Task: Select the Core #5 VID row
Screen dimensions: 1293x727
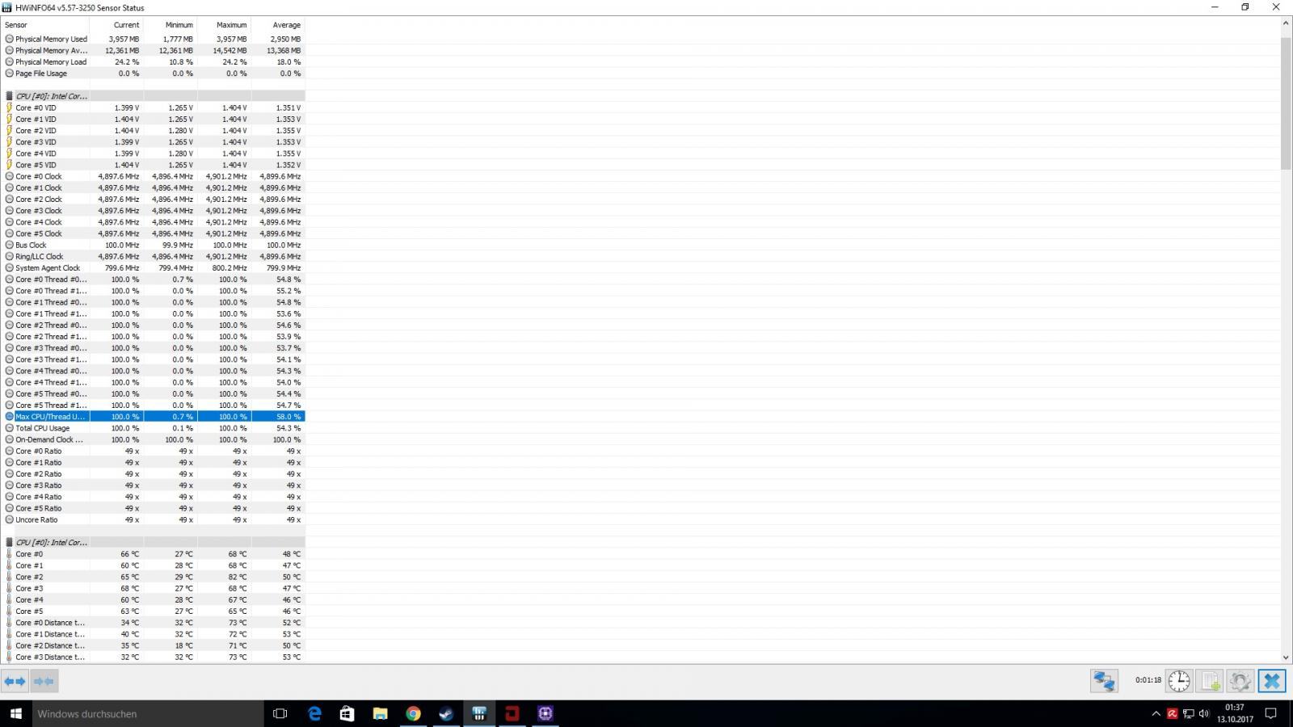Action: click(x=154, y=165)
